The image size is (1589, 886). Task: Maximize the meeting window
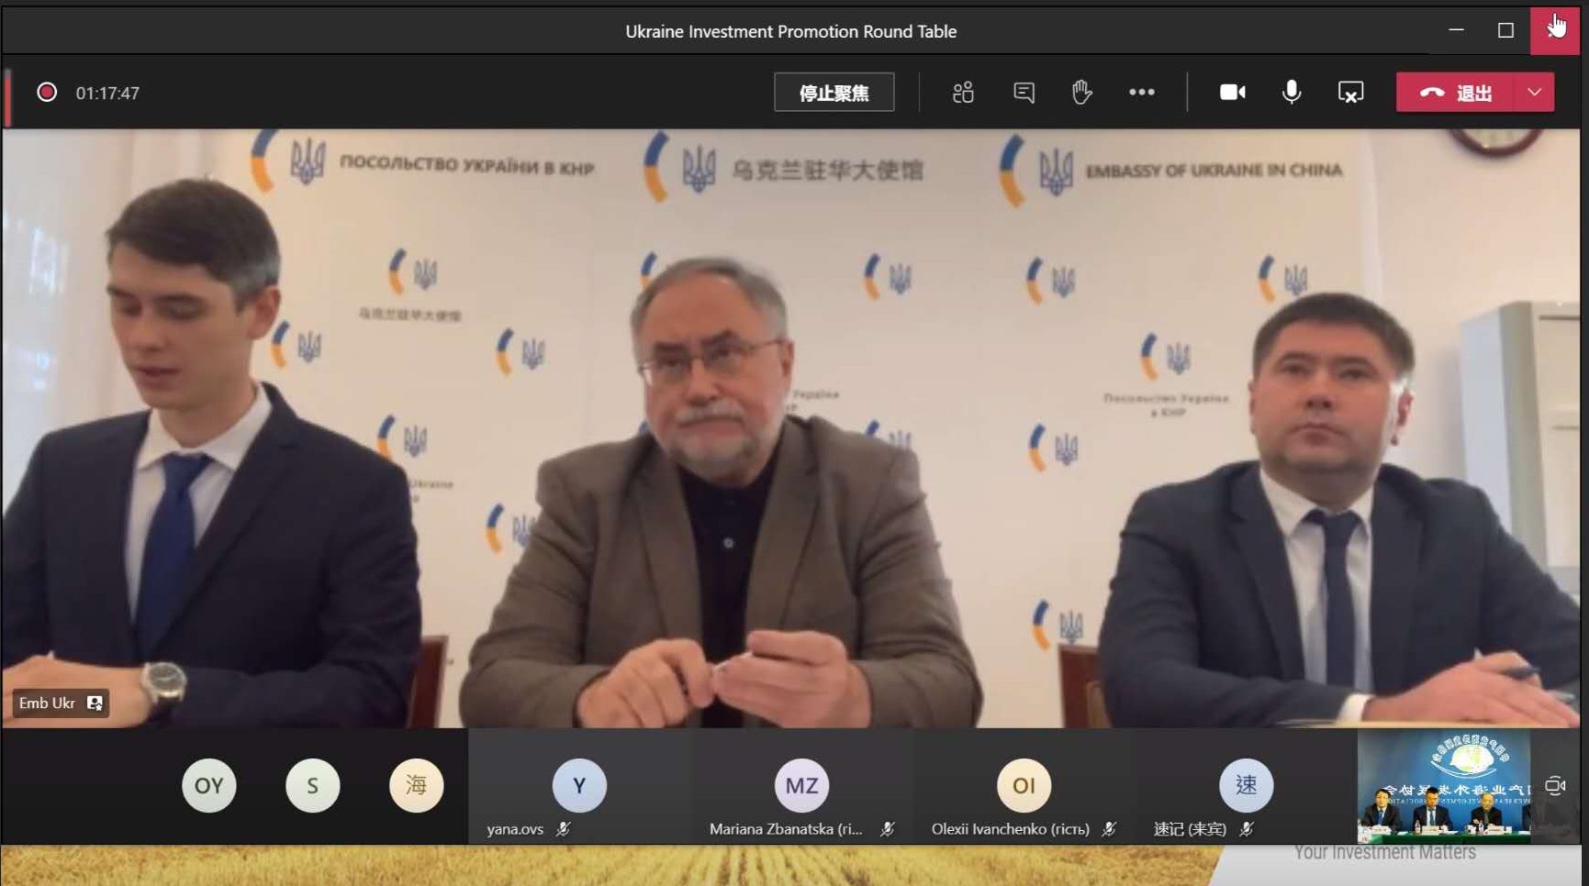tap(1505, 30)
